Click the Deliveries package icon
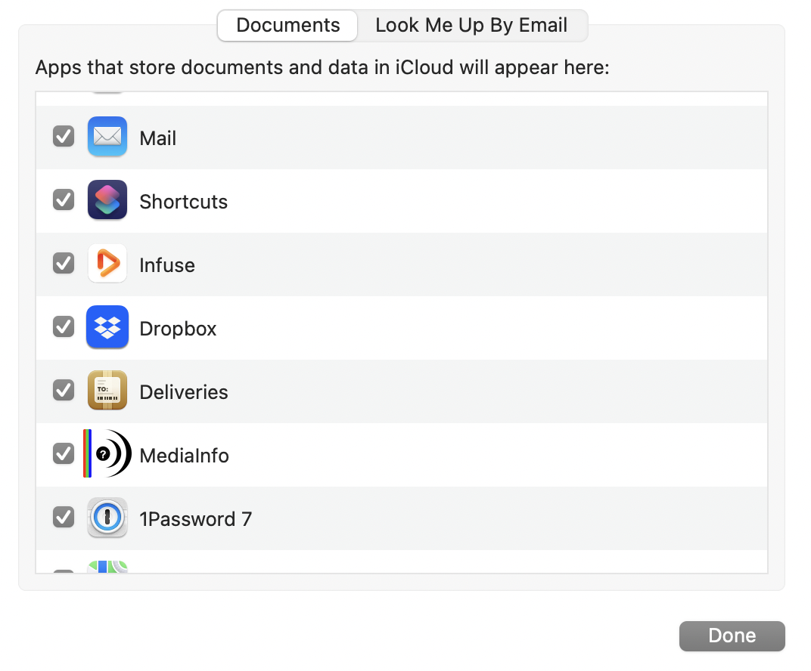Image resolution: width=811 pixels, height=671 pixels. [x=107, y=391]
